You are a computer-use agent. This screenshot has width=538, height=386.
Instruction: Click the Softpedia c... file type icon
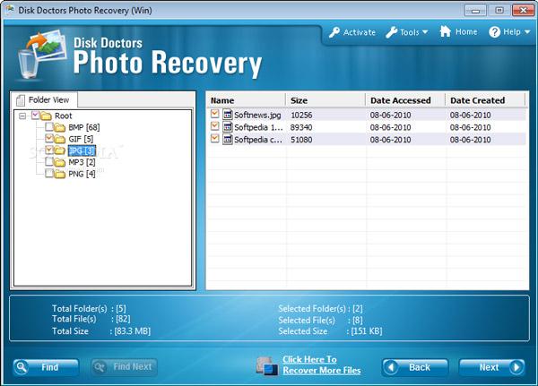(x=228, y=139)
